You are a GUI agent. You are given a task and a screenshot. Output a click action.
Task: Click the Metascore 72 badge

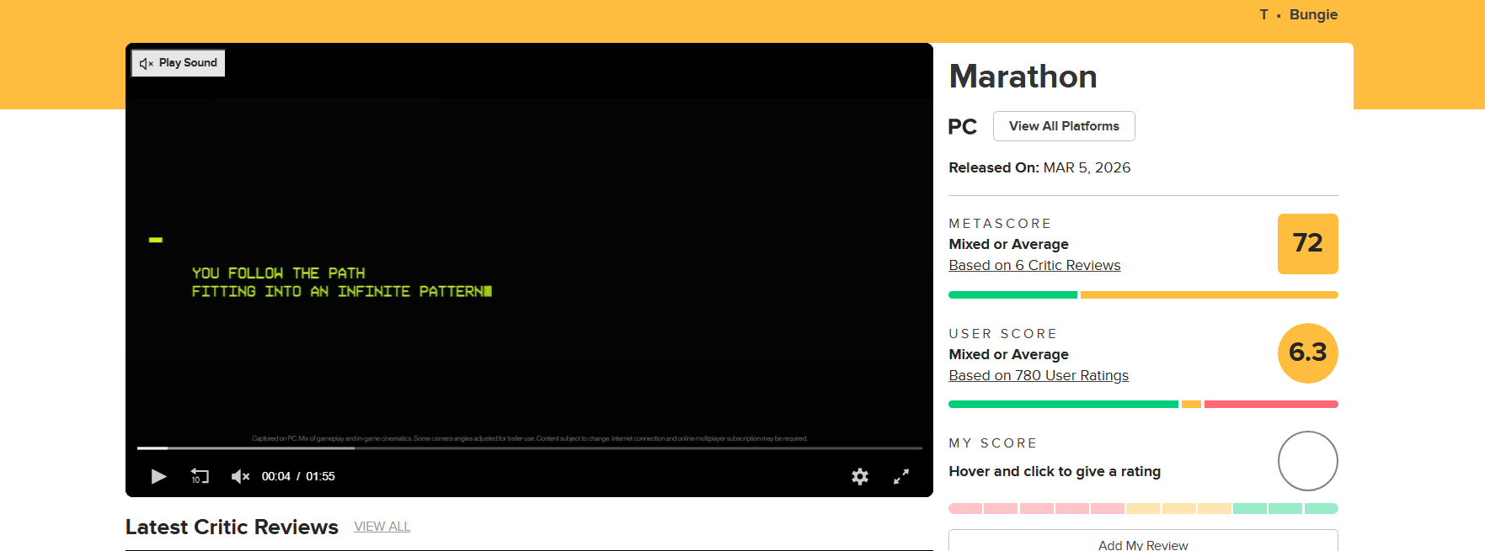1307,244
